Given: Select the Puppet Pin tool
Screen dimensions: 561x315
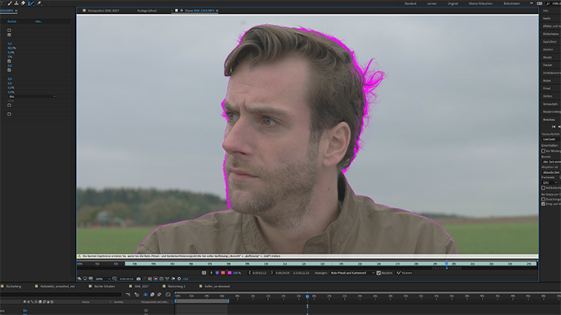Looking at the screenshot, I should point(39,3).
